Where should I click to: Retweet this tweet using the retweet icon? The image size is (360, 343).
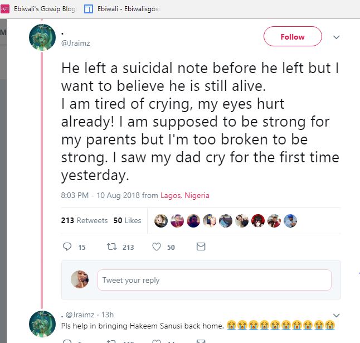(x=110, y=247)
